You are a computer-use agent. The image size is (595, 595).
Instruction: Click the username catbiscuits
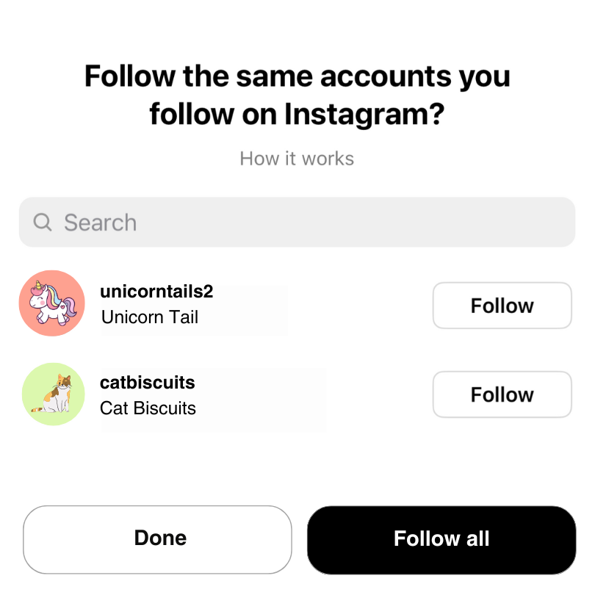point(146,383)
